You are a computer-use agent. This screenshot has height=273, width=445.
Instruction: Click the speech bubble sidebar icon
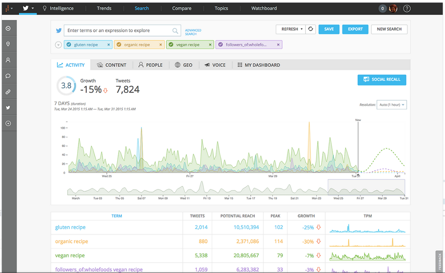(x=8, y=76)
